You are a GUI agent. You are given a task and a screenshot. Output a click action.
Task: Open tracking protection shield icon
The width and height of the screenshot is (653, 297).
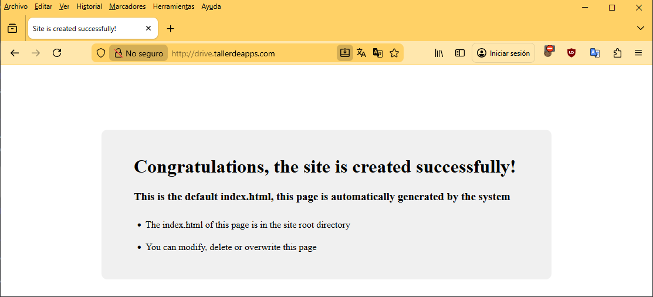click(x=101, y=53)
